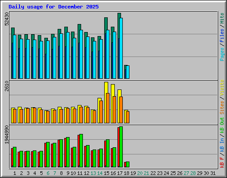Click day 25 on the x-axis

(173, 173)
